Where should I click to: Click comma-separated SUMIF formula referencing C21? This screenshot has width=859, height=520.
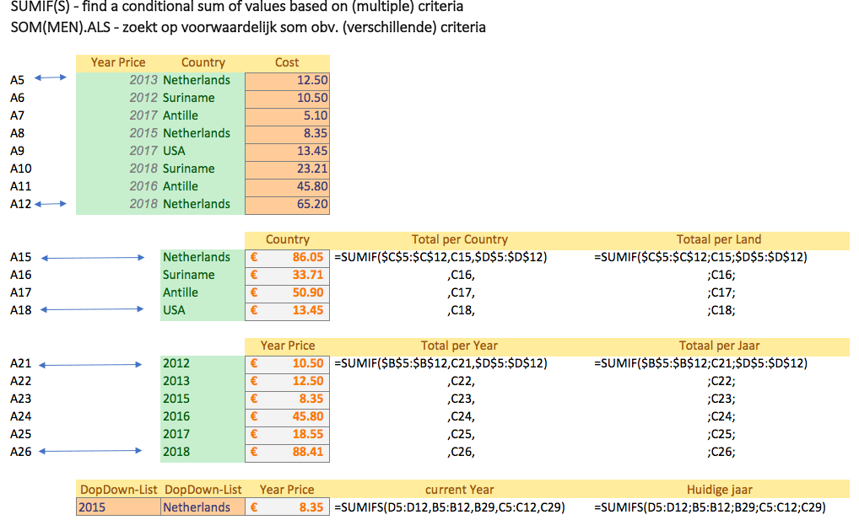pos(440,363)
